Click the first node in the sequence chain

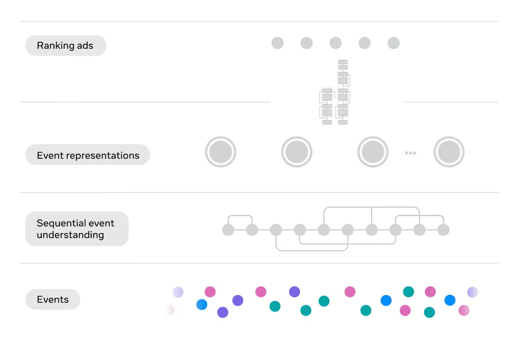pyautogui.click(x=228, y=230)
